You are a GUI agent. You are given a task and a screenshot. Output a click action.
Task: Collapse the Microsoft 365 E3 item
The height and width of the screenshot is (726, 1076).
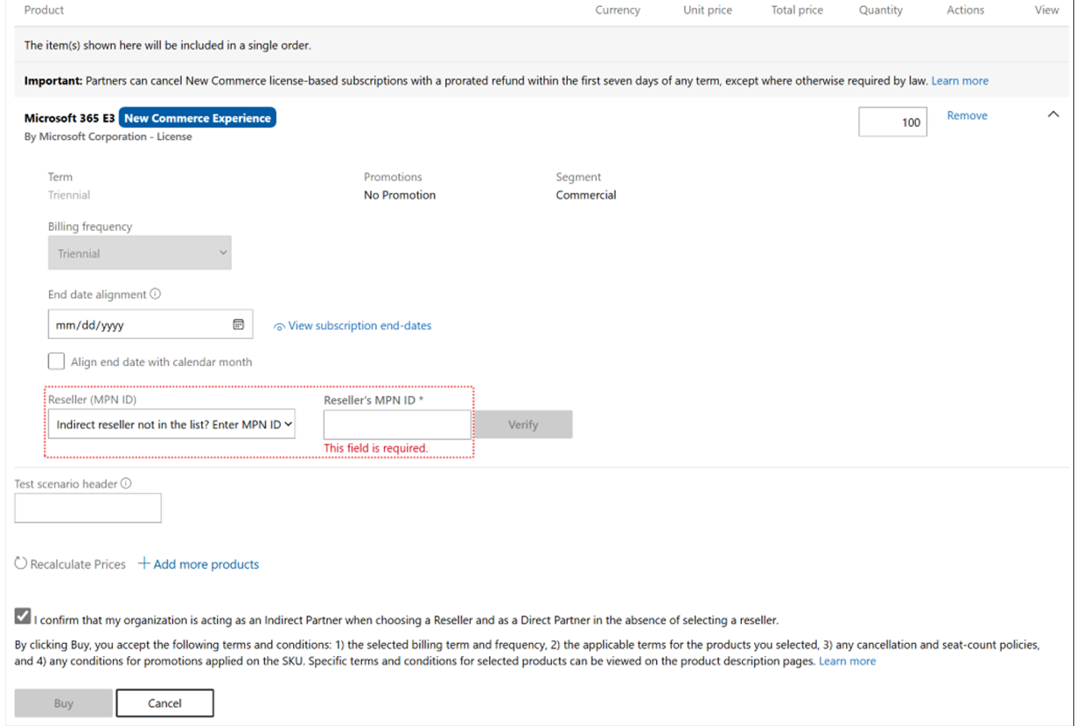[x=1053, y=116]
